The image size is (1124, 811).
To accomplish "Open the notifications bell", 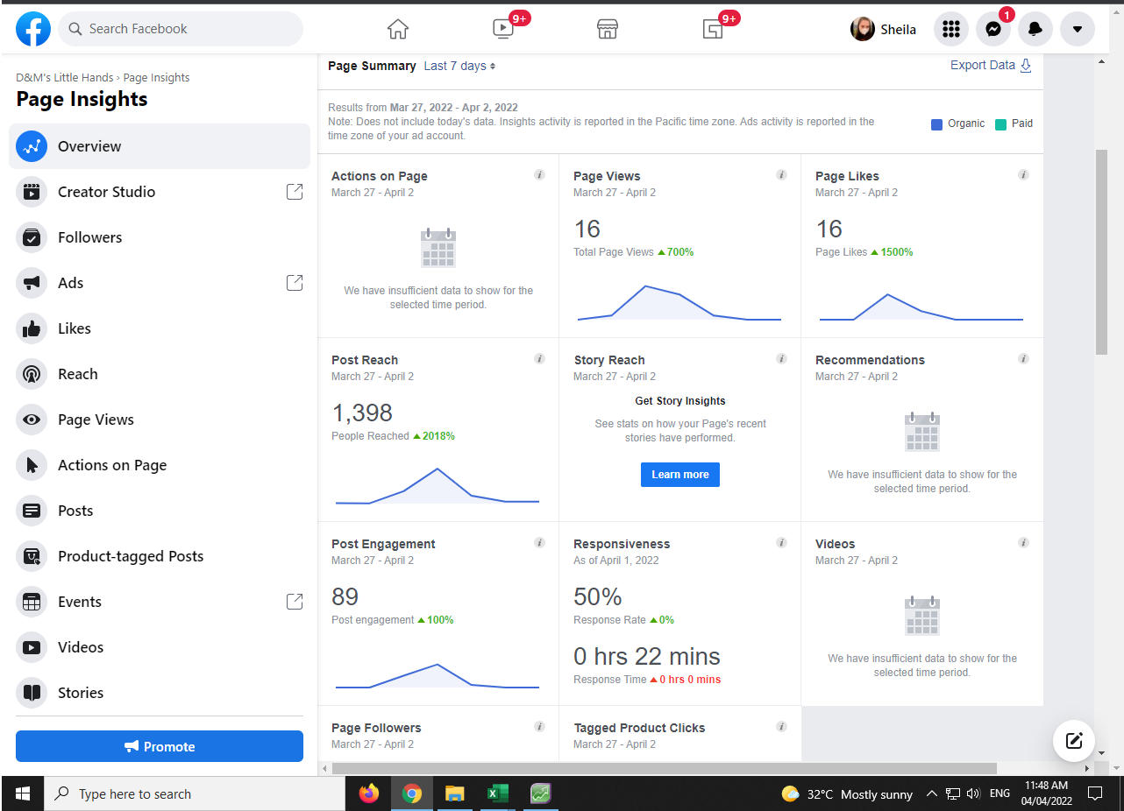I will (x=1035, y=29).
